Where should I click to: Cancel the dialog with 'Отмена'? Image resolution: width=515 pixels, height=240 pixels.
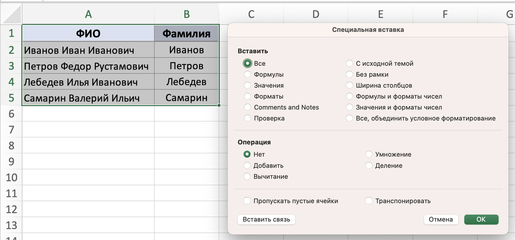(x=441, y=219)
